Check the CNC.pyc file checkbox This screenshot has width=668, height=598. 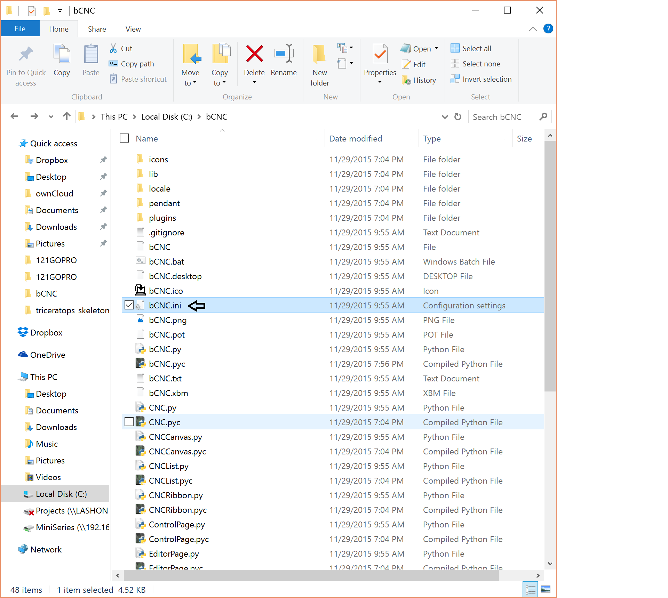click(x=129, y=422)
